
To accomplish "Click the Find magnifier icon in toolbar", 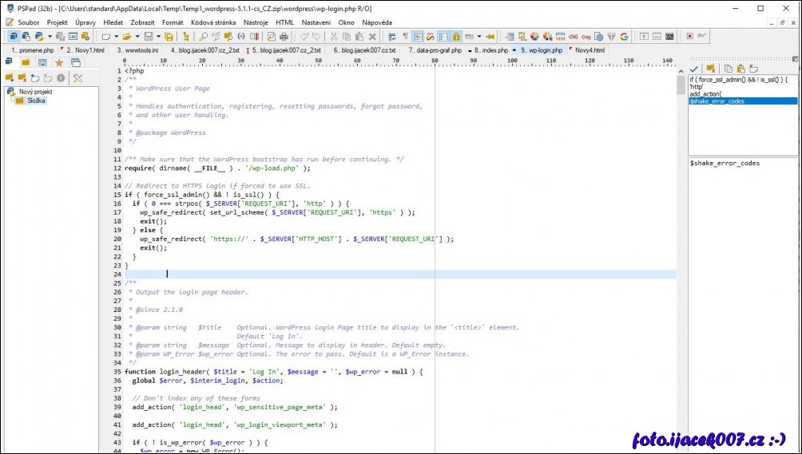I will [x=204, y=37].
